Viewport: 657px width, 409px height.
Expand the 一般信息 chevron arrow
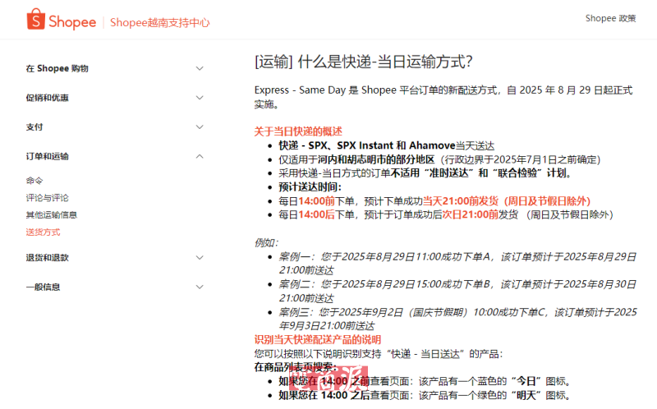click(200, 287)
